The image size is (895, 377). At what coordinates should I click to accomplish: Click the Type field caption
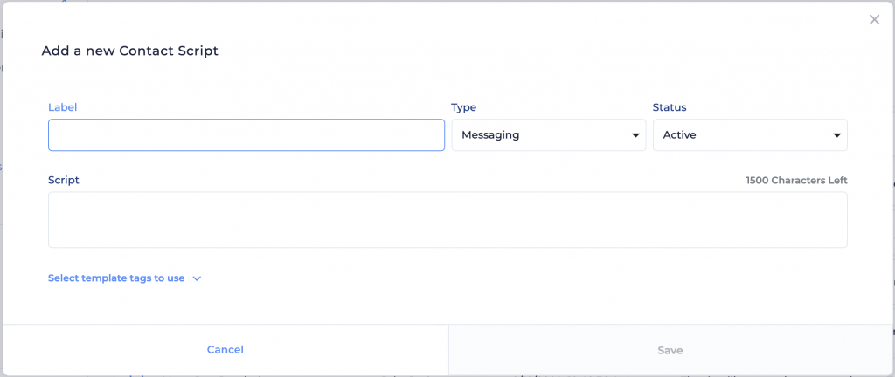[x=463, y=107]
